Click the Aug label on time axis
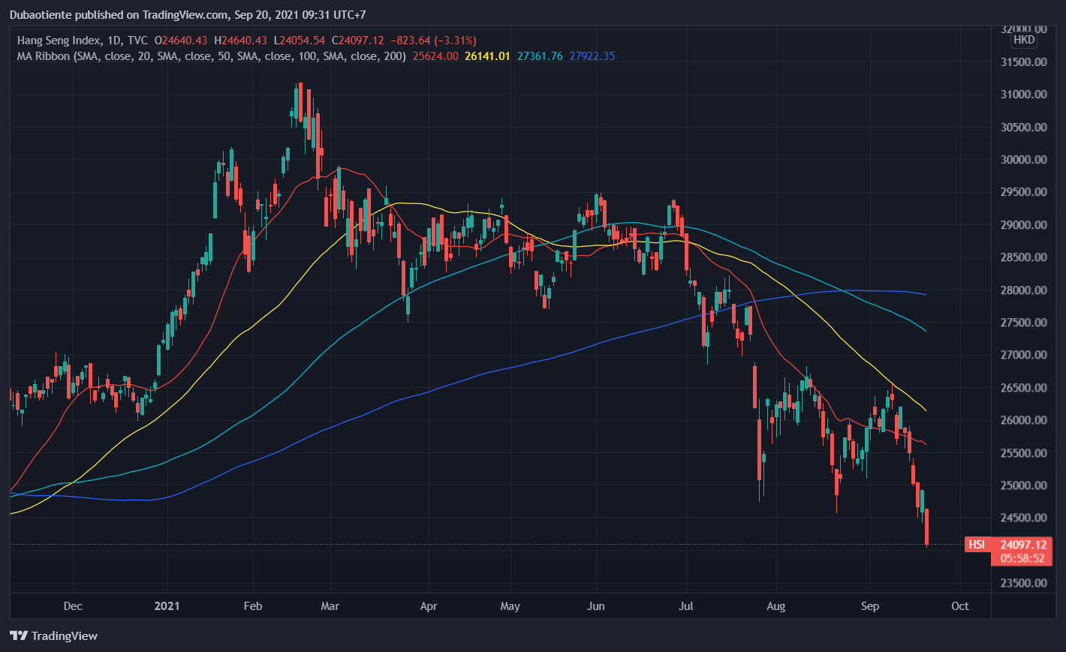1066x652 pixels. tap(776, 606)
